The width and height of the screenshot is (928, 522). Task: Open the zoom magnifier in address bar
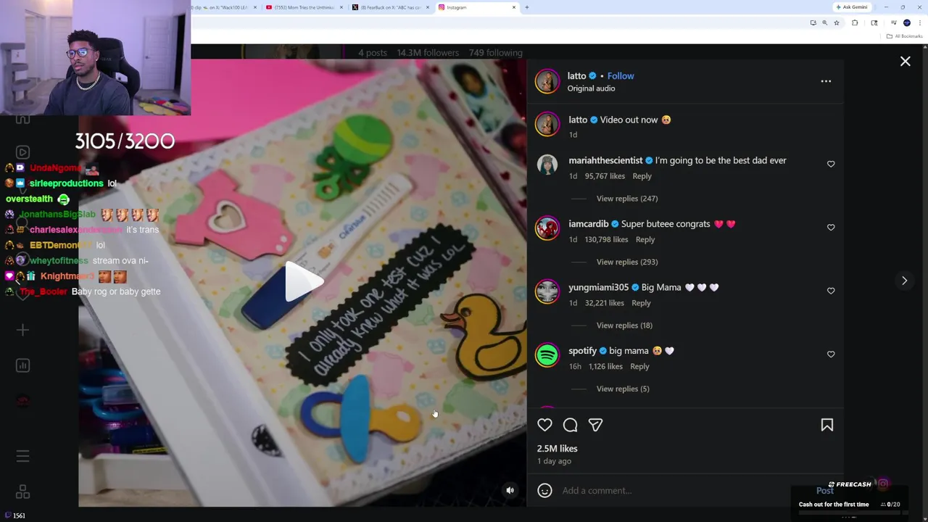click(824, 23)
